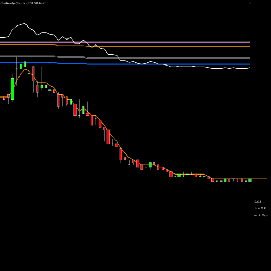Click the white line's right end
Image resolution: width=271 pixels, height=271 pixels.
click(249, 68)
